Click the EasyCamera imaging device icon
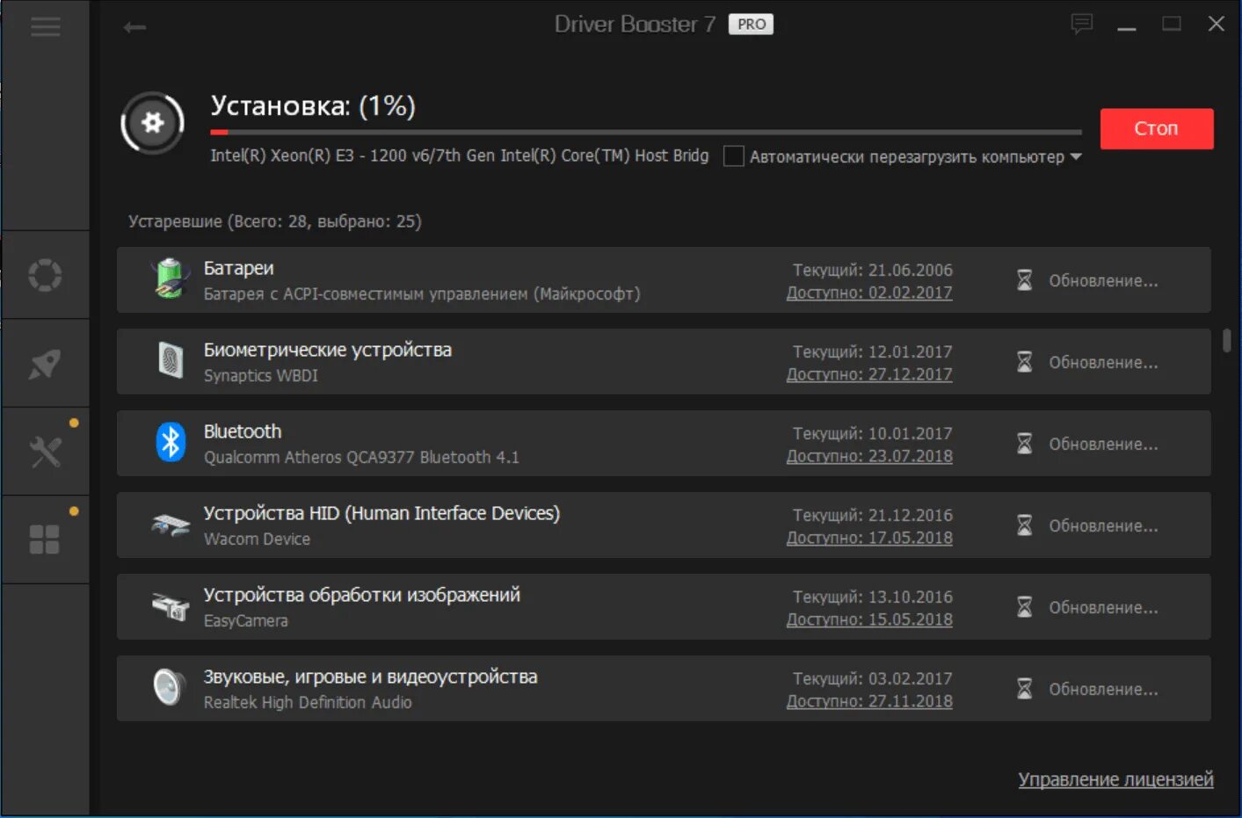This screenshot has width=1242, height=818. coord(171,606)
